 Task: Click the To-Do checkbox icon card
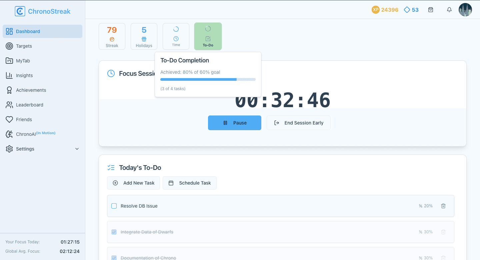click(208, 36)
